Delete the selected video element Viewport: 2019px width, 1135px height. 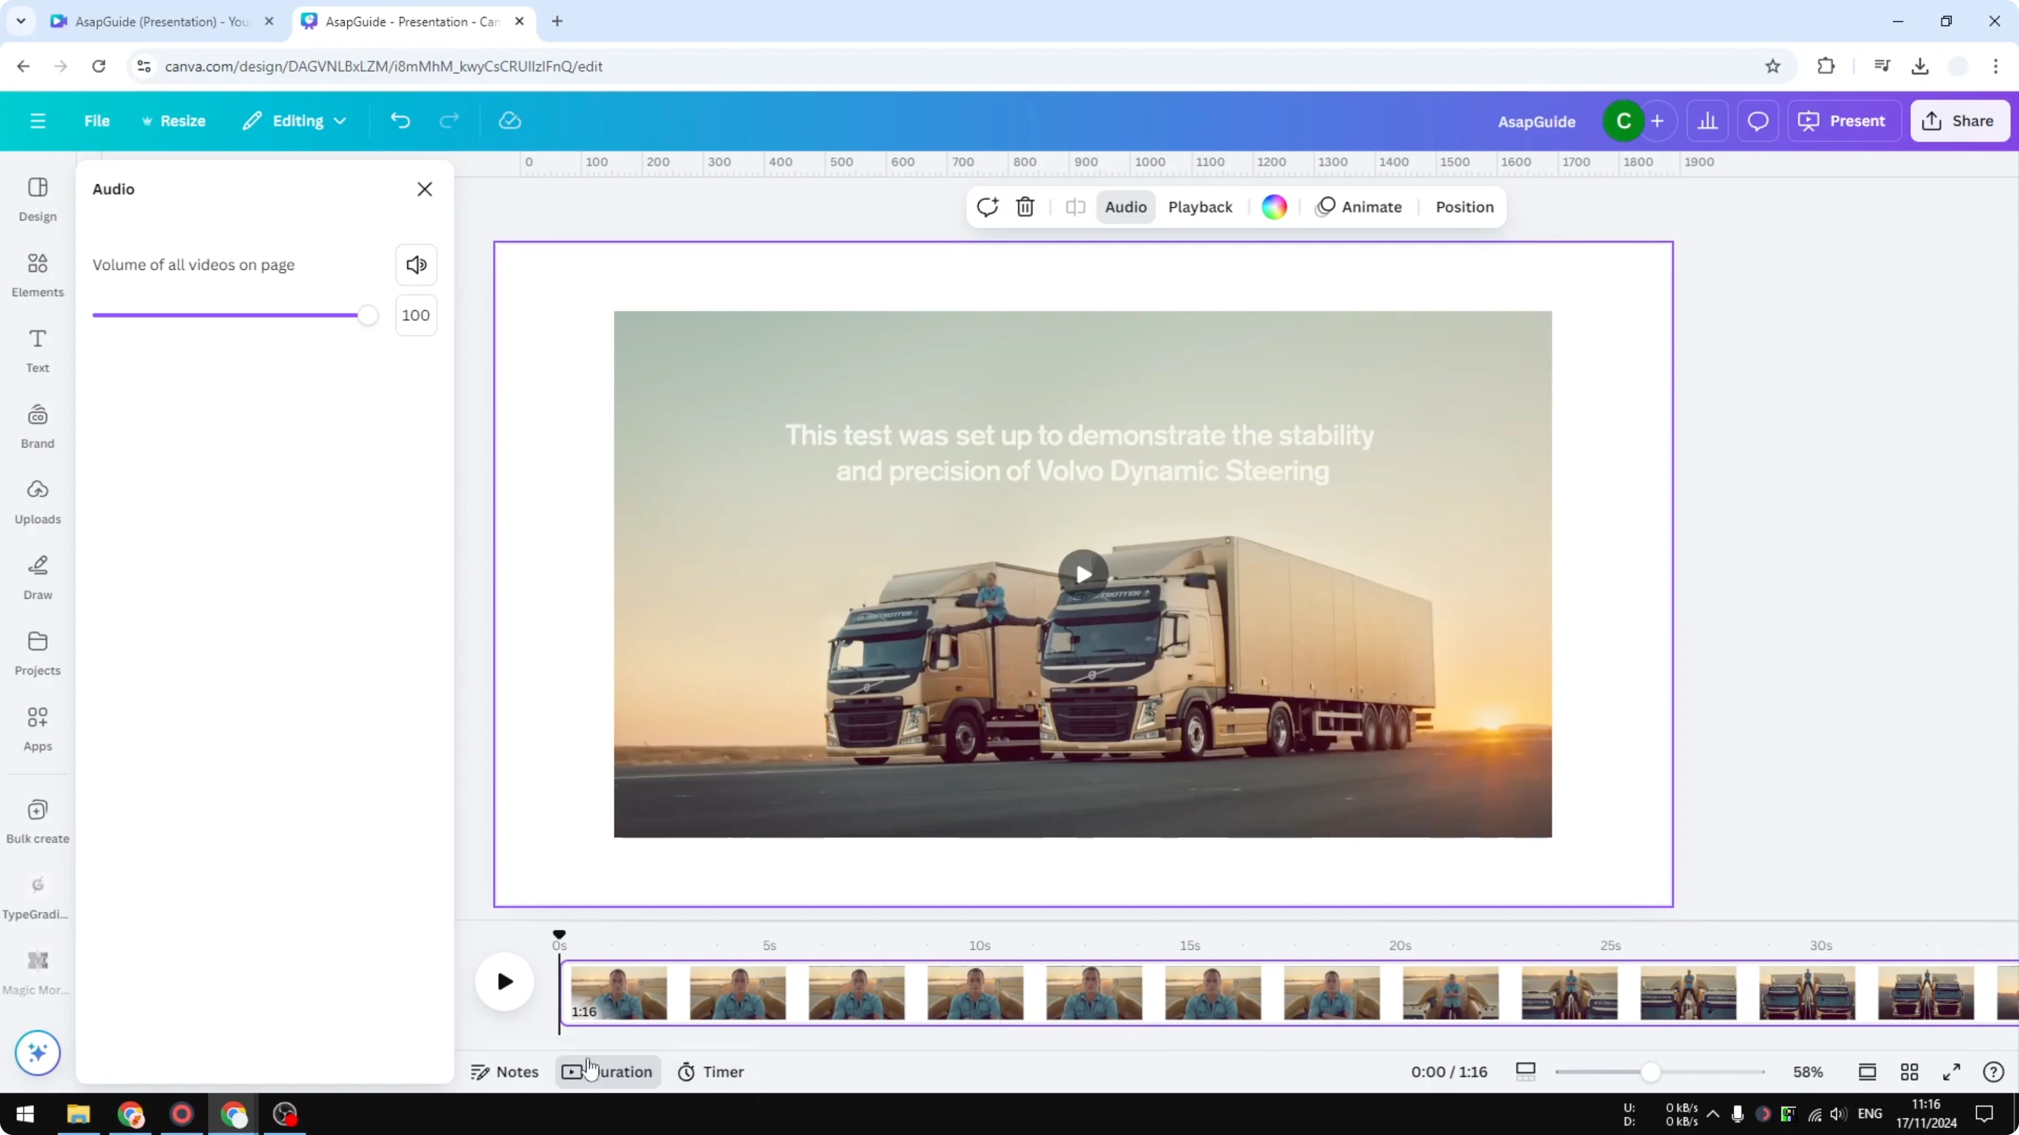click(x=1025, y=207)
